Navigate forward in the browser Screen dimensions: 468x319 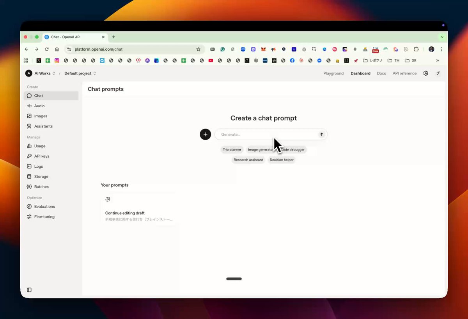point(37,49)
